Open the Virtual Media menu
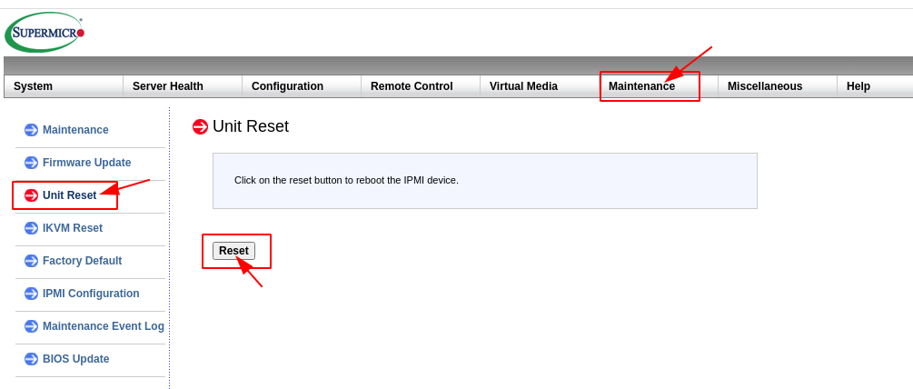Viewport: 913px width, 389px height. click(x=523, y=86)
